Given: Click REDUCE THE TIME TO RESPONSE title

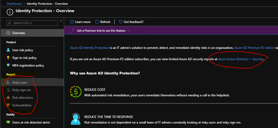Looking at the screenshot, I should [x=109, y=117].
